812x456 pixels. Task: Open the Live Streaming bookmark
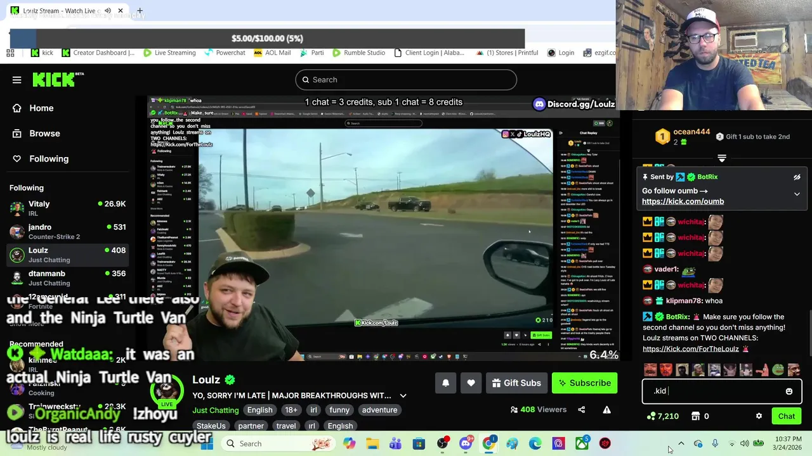point(169,53)
